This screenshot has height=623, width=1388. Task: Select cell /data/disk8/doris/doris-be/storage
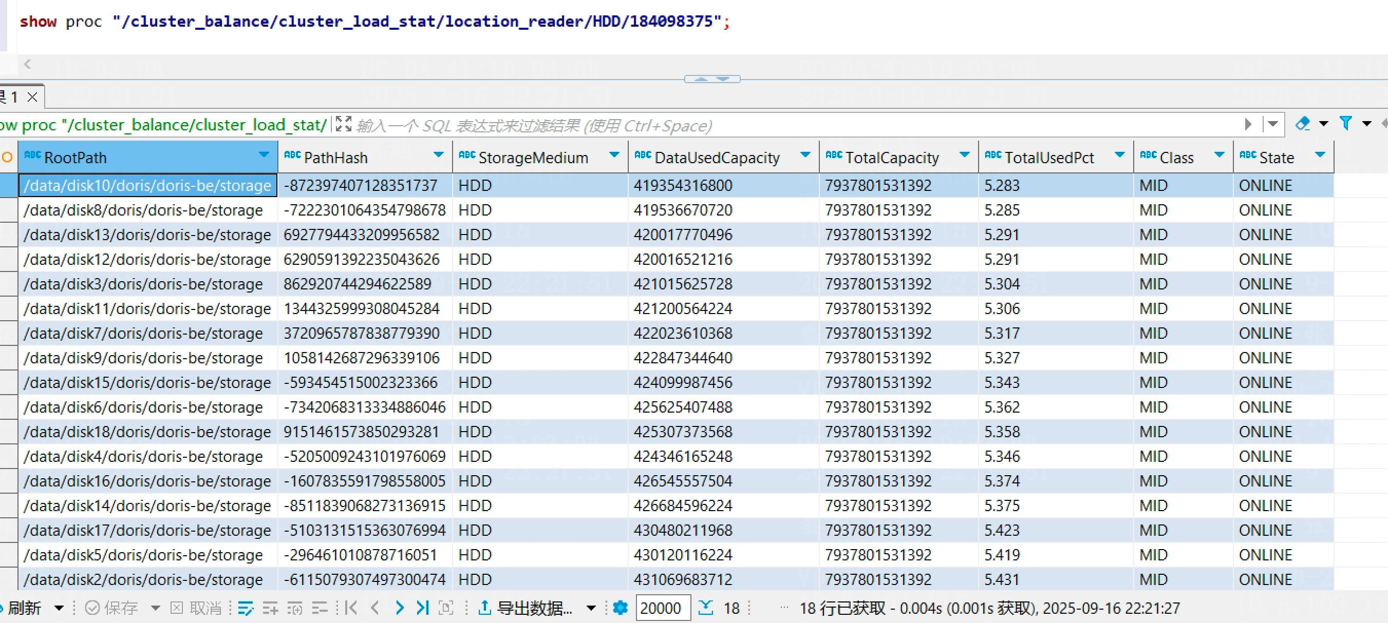click(147, 210)
